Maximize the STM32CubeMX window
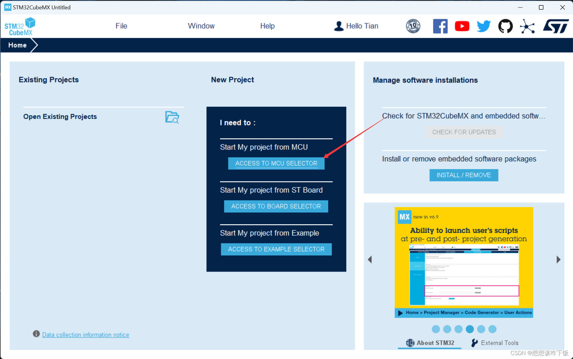Image resolution: width=573 pixels, height=359 pixels. tap(541, 7)
